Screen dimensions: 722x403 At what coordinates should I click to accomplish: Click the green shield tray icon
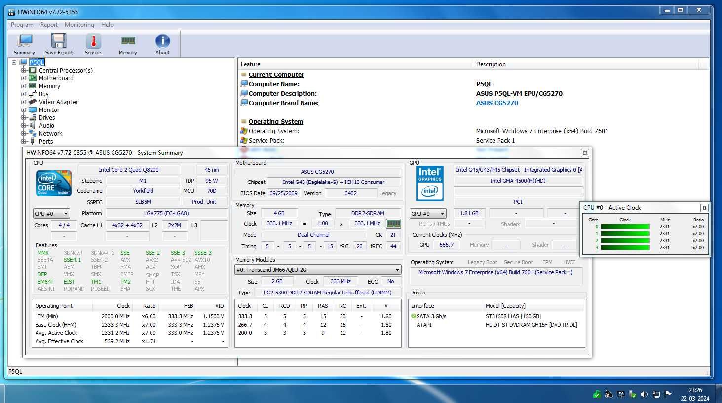pos(597,394)
